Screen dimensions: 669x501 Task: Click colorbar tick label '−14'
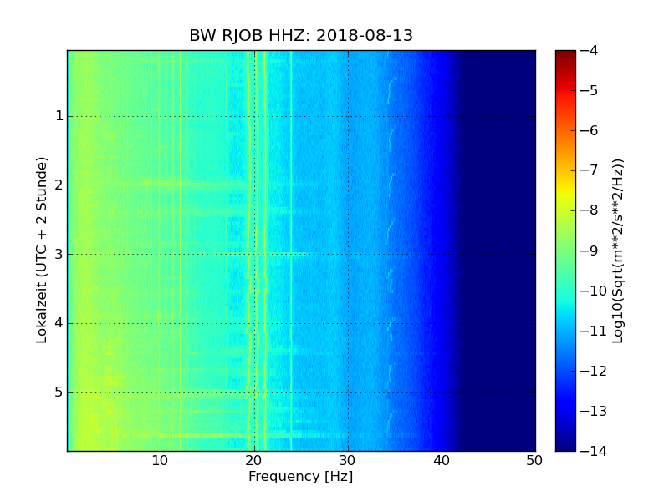594,451
